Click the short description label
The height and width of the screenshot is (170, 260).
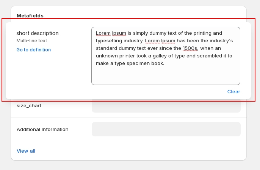click(x=38, y=33)
